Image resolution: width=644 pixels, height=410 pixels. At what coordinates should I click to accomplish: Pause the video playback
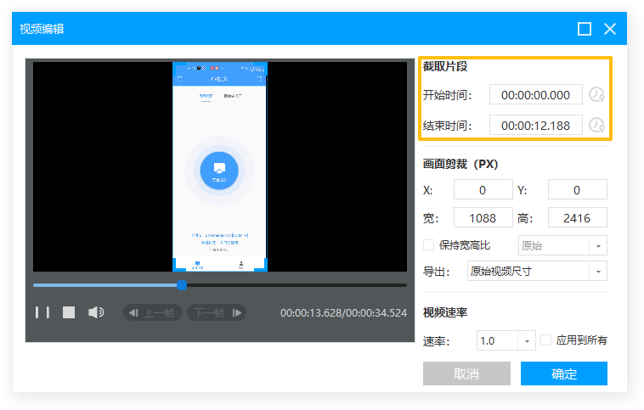click(42, 312)
